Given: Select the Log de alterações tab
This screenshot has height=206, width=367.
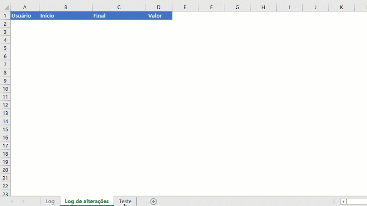Looking at the screenshot, I should click(87, 201).
